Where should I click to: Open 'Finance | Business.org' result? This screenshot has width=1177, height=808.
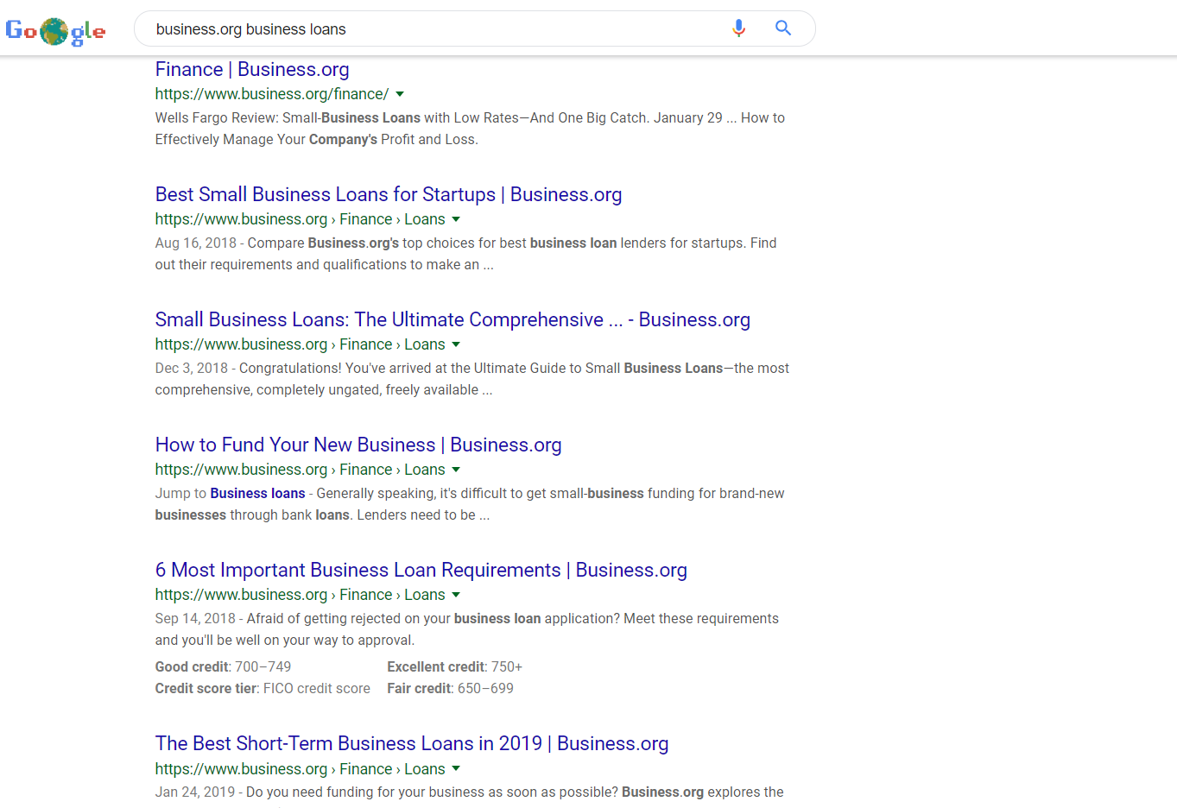click(x=252, y=69)
